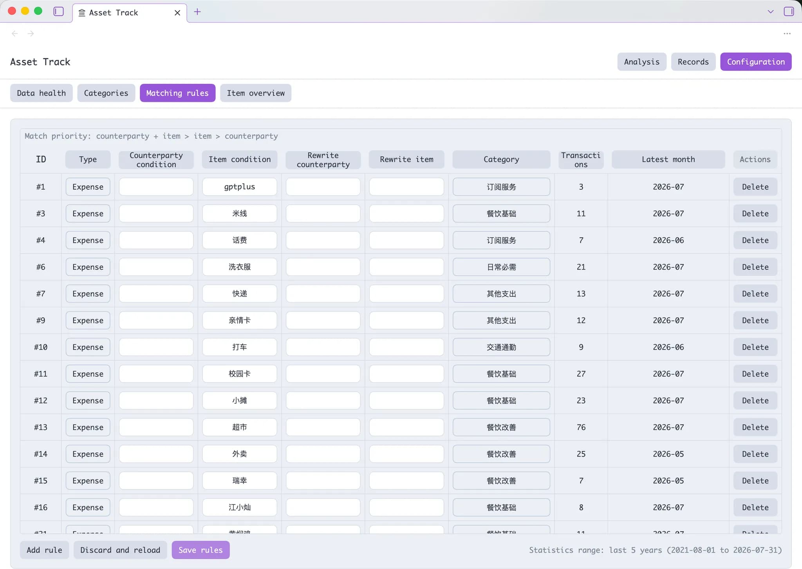Switch to the Analysis view
The width and height of the screenshot is (802, 569).
click(x=641, y=62)
